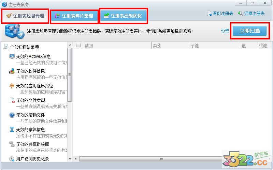This screenshot has width=273, height=170.
Task: Select the 注册表高级优化 tab
Action: (x=123, y=16)
